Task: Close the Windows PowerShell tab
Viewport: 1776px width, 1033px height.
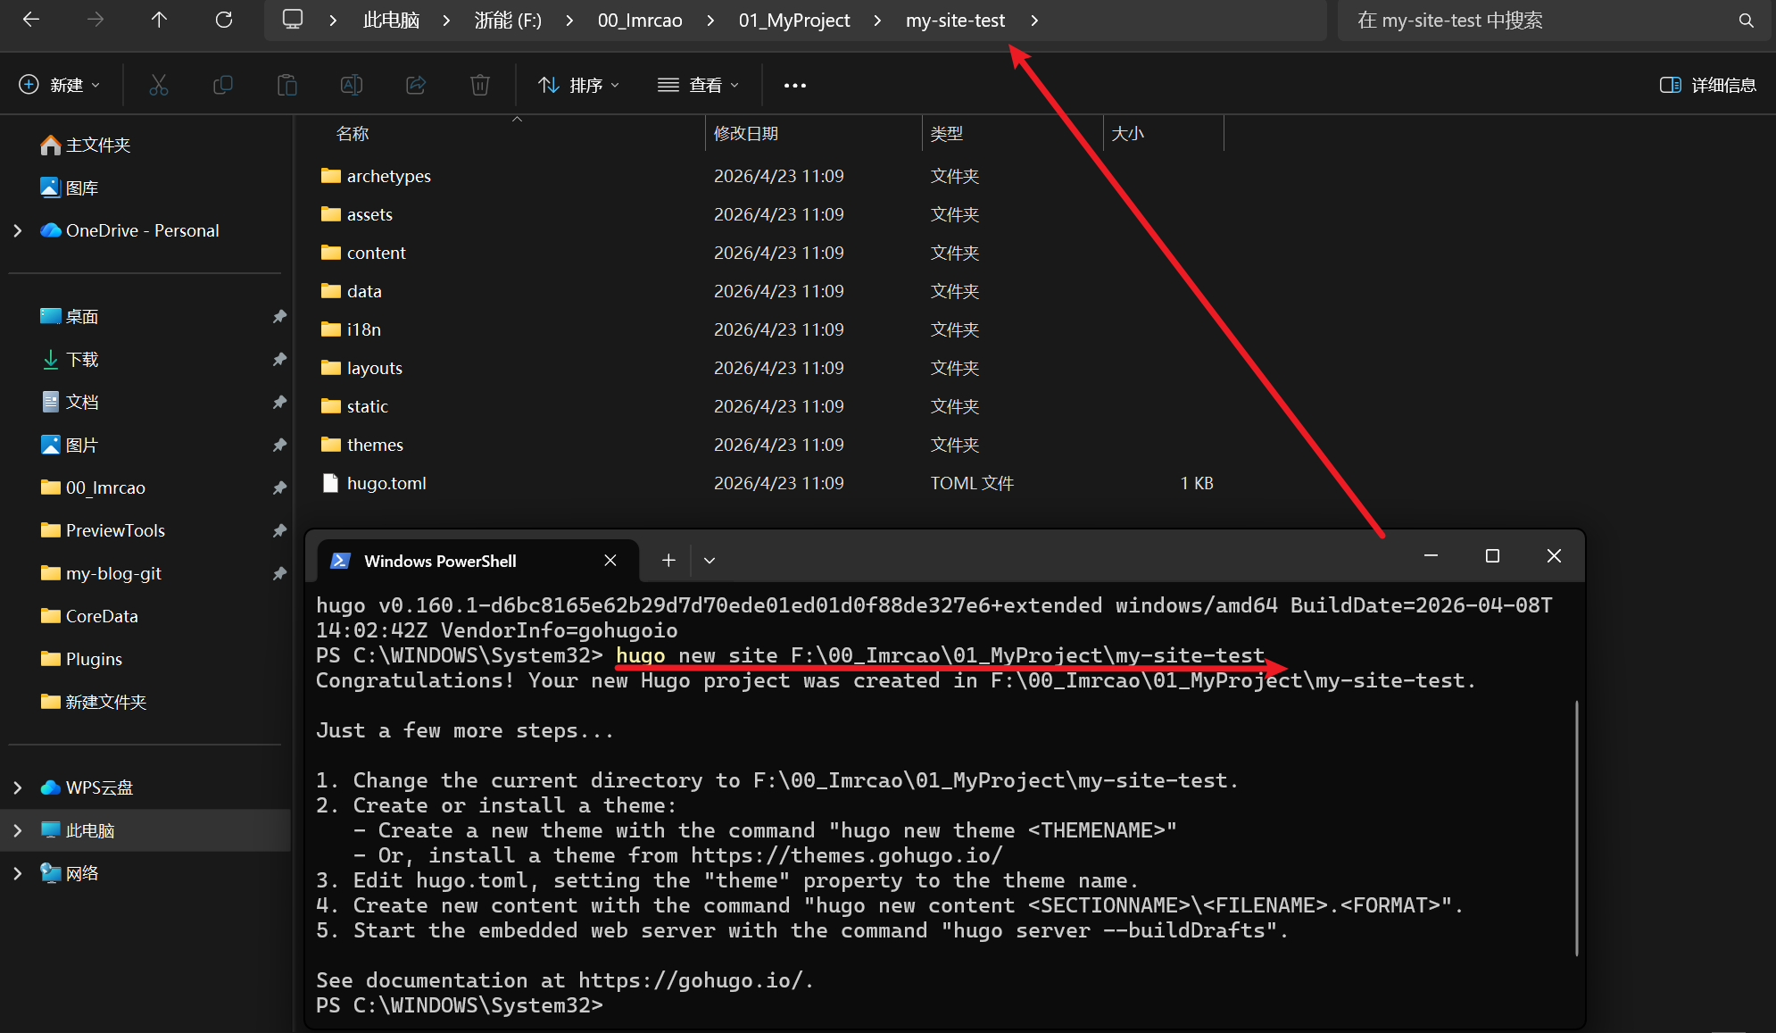Action: point(610,561)
